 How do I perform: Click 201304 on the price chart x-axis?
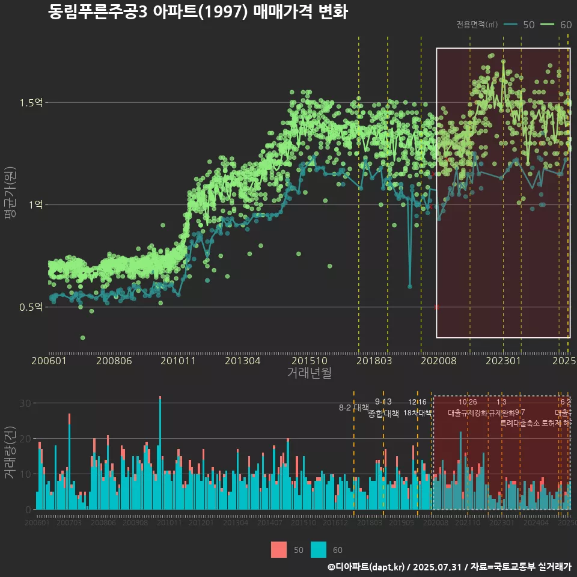tap(242, 361)
